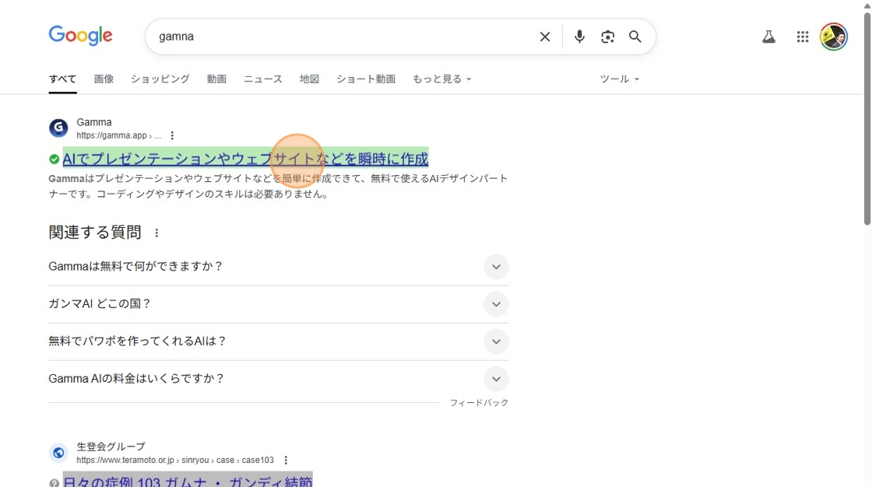Select the すべて tab

tap(62, 79)
